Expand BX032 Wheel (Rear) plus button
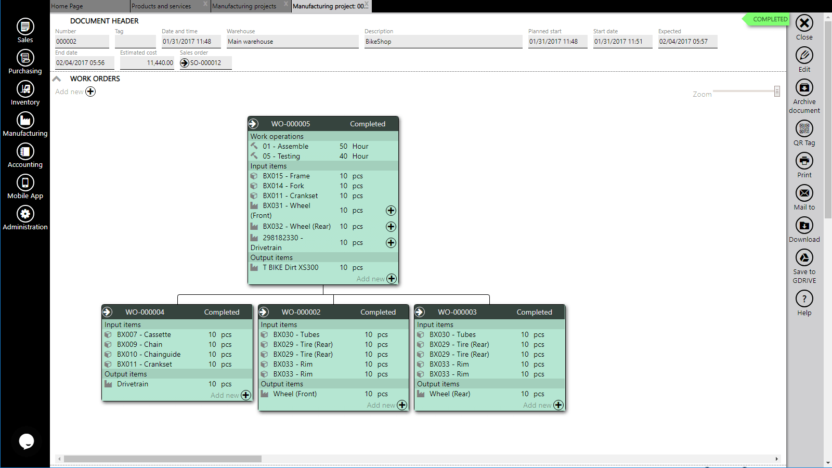The width and height of the screenshot is (832, 468). [391, 227]
